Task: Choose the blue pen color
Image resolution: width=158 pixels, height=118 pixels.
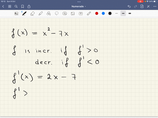Action: click(103, 13)
